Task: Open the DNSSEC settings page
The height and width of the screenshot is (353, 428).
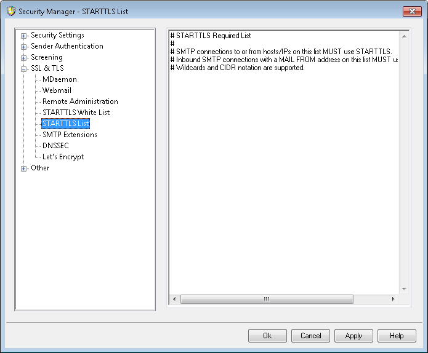Action: tap(55, 146)
